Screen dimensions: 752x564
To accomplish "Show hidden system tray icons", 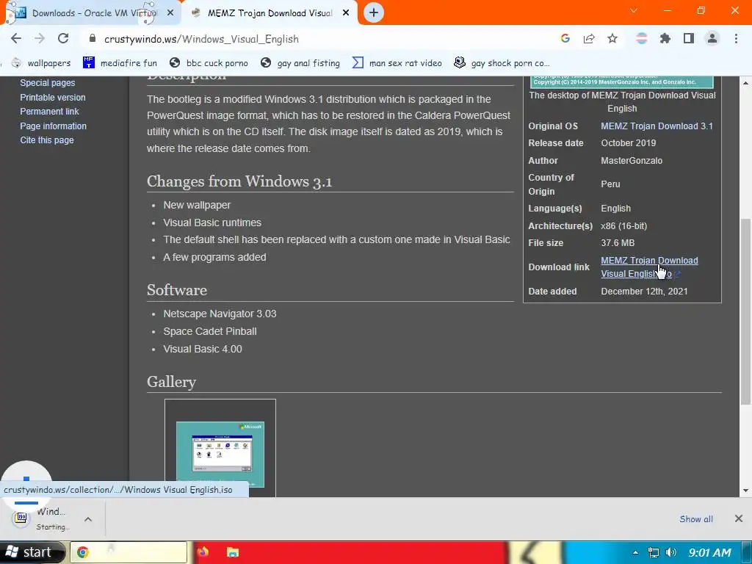I will coord(635,552).
